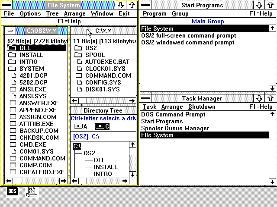Image resolution: width=277 pixels, height=207 pixels.
Task: Select the DLL folder icon in C:\OS2 list
Action: click(12, 48)
